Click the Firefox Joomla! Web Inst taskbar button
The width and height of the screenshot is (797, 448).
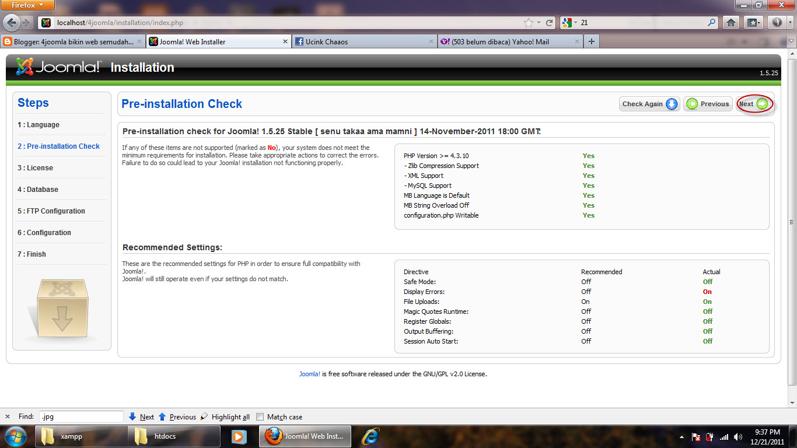click(x=306, y=436)
